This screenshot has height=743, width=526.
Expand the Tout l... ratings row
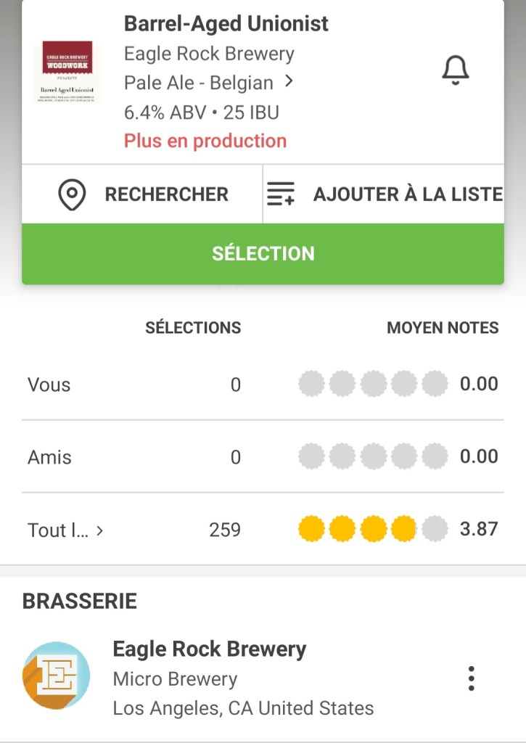(x=65, y=530)
